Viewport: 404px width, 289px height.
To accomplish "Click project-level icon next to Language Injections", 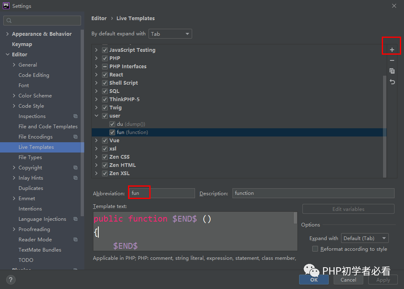I will pos(75,219).
